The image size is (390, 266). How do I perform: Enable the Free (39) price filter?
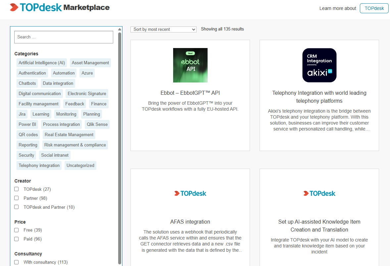click(x=17, y=230)
